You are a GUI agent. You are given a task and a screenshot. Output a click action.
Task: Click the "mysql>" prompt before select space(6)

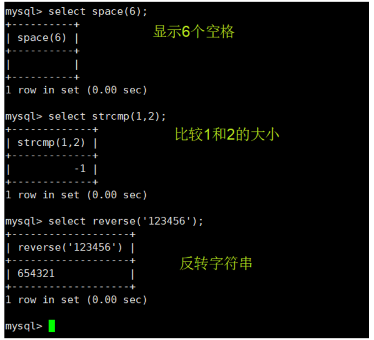tap(24, 11)
